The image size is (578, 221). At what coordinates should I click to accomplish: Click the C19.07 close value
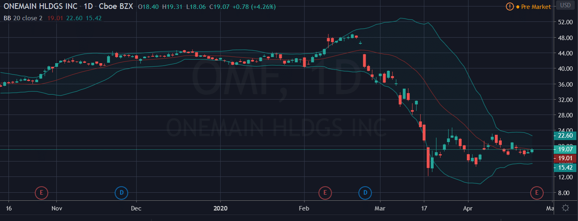point(219,7)
